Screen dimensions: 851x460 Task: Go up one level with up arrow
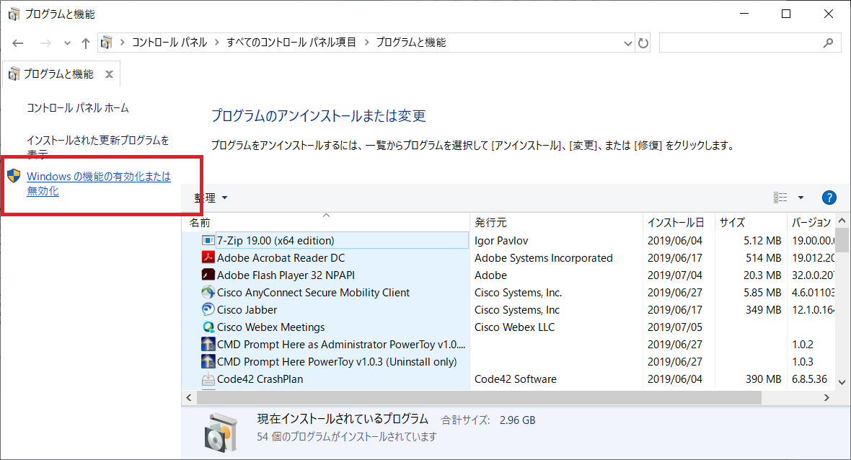(x=85, y=43)
